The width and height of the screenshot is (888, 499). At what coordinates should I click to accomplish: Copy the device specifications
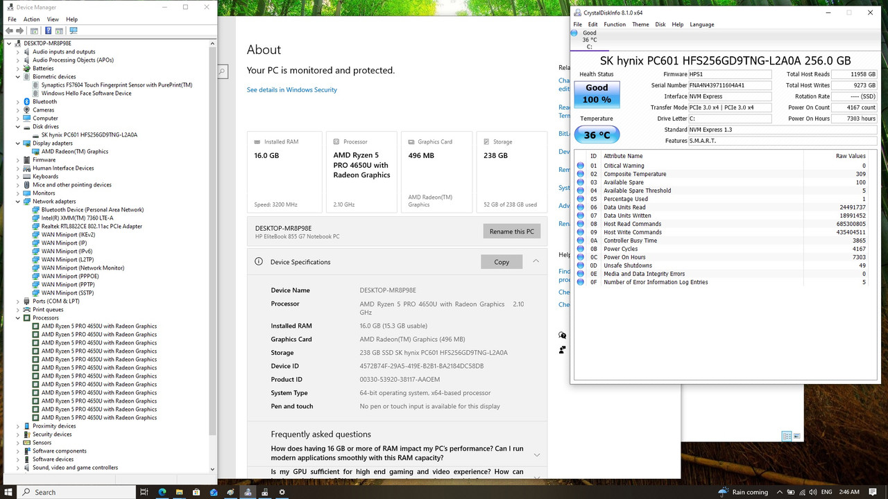pos(502,262)
